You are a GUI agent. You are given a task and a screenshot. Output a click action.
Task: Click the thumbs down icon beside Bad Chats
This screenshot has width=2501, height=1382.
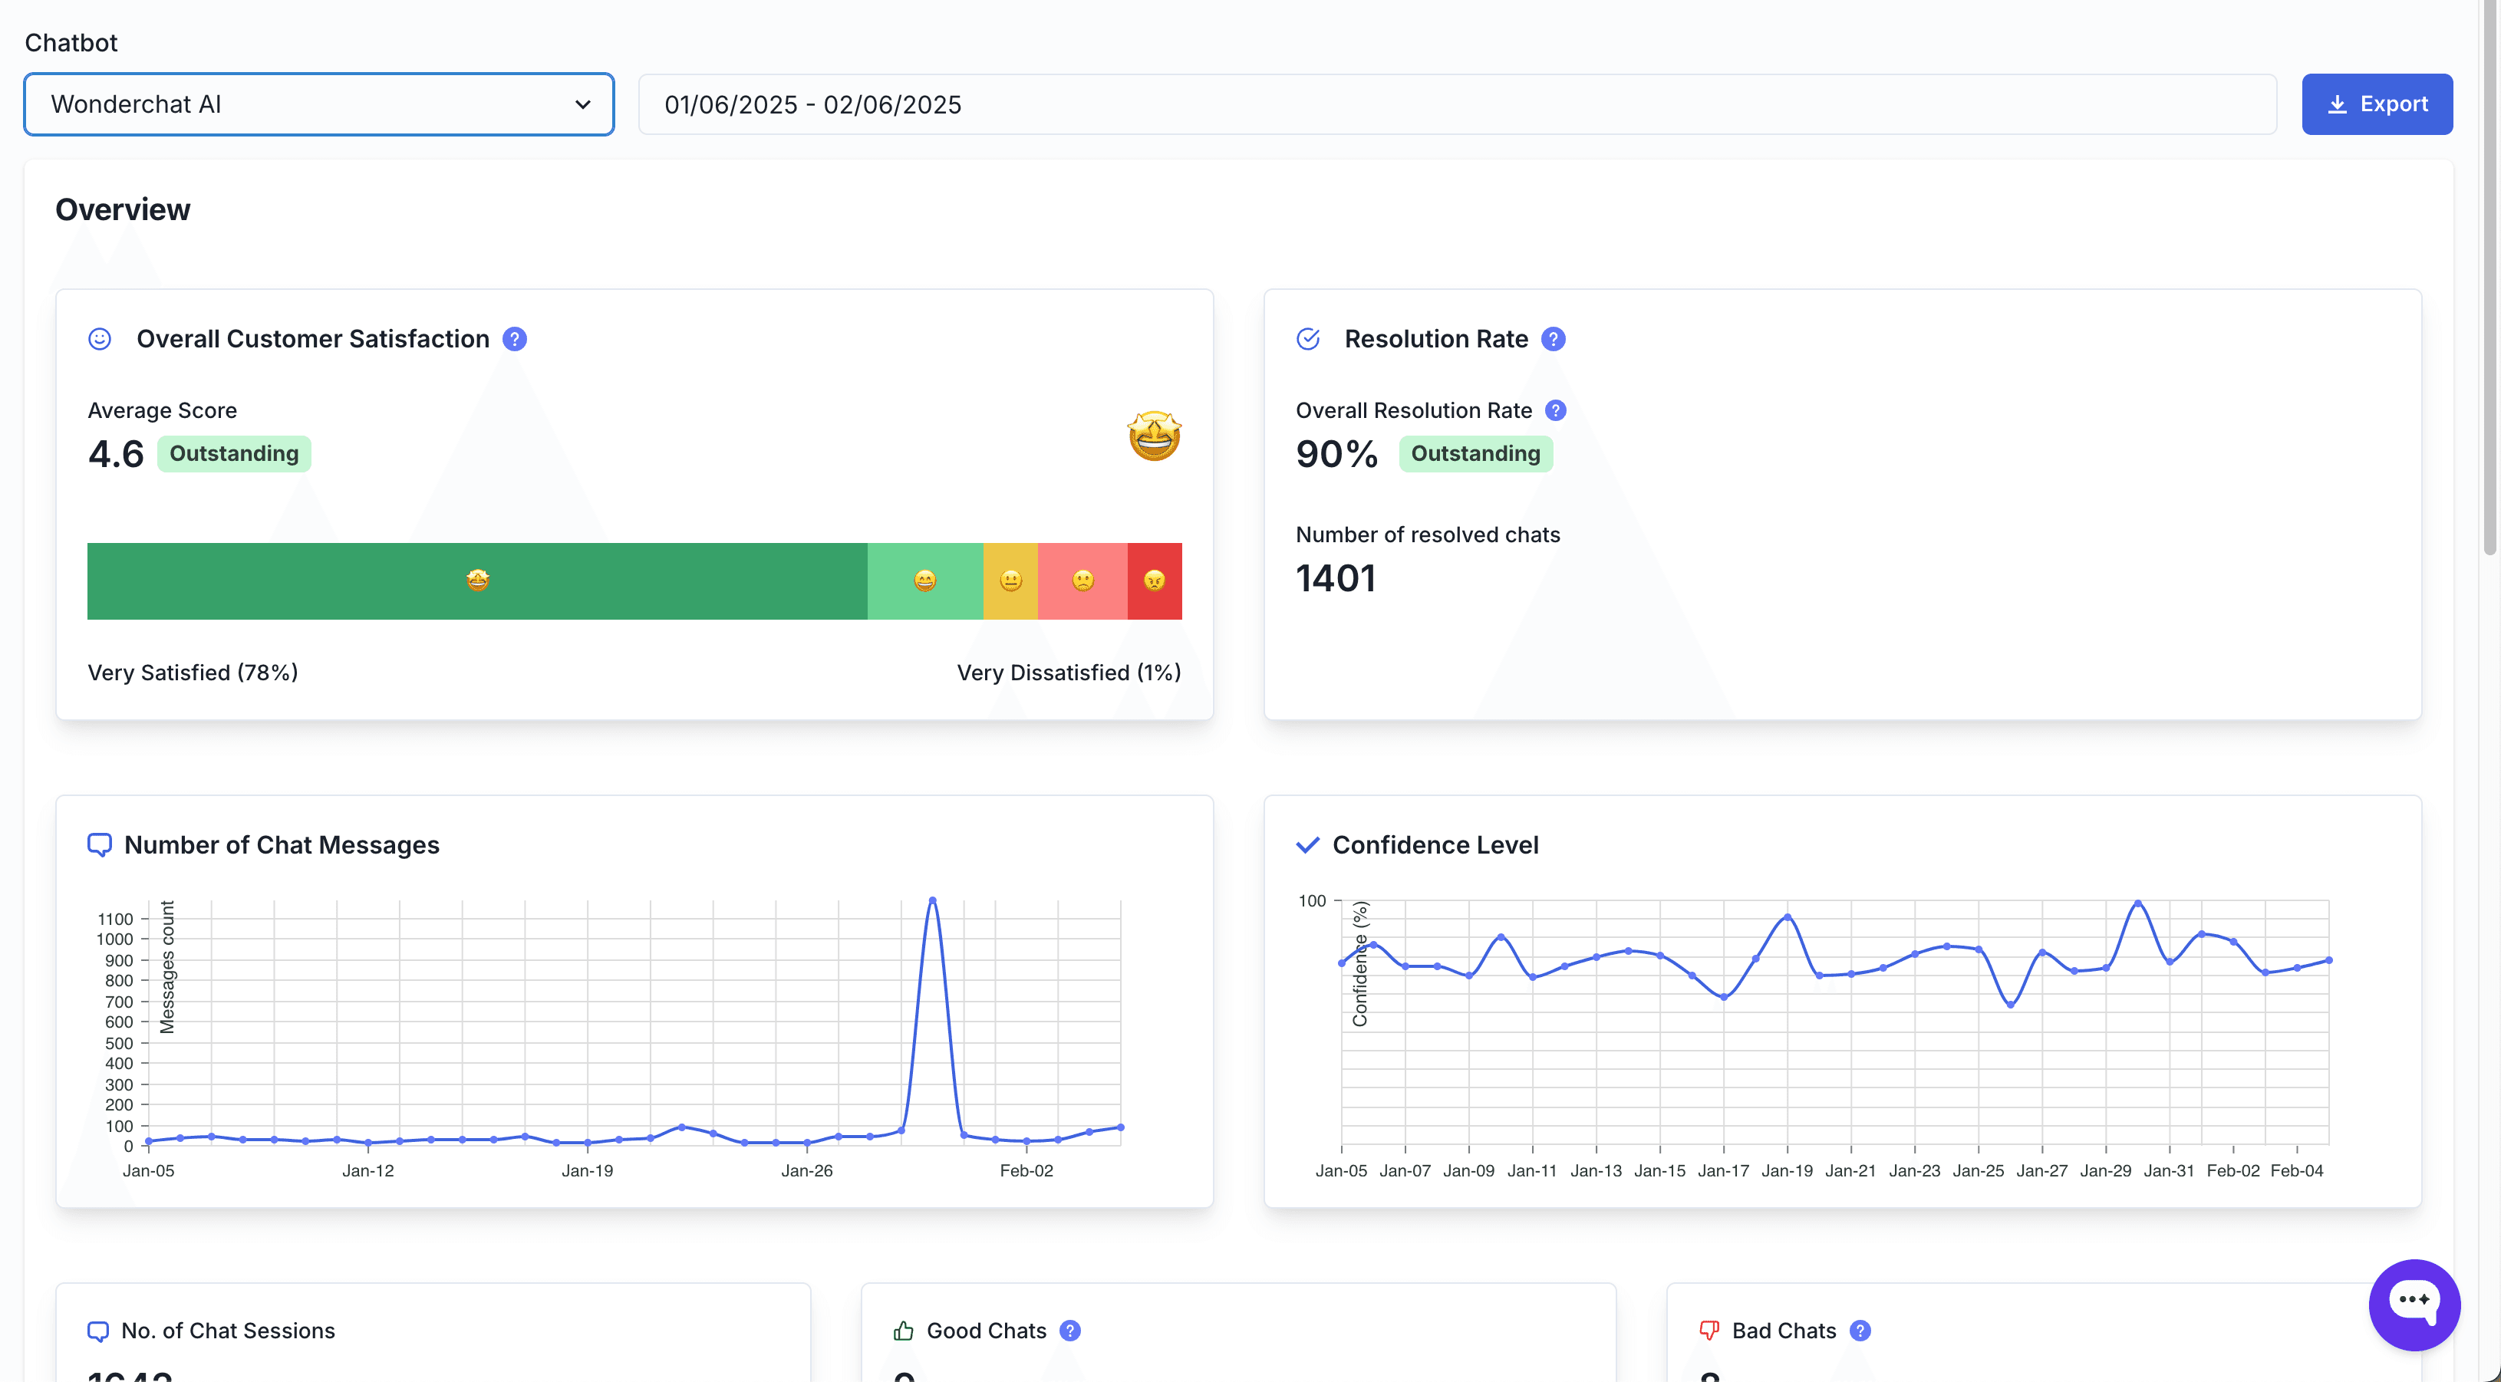click(x=1710, y=1331)
